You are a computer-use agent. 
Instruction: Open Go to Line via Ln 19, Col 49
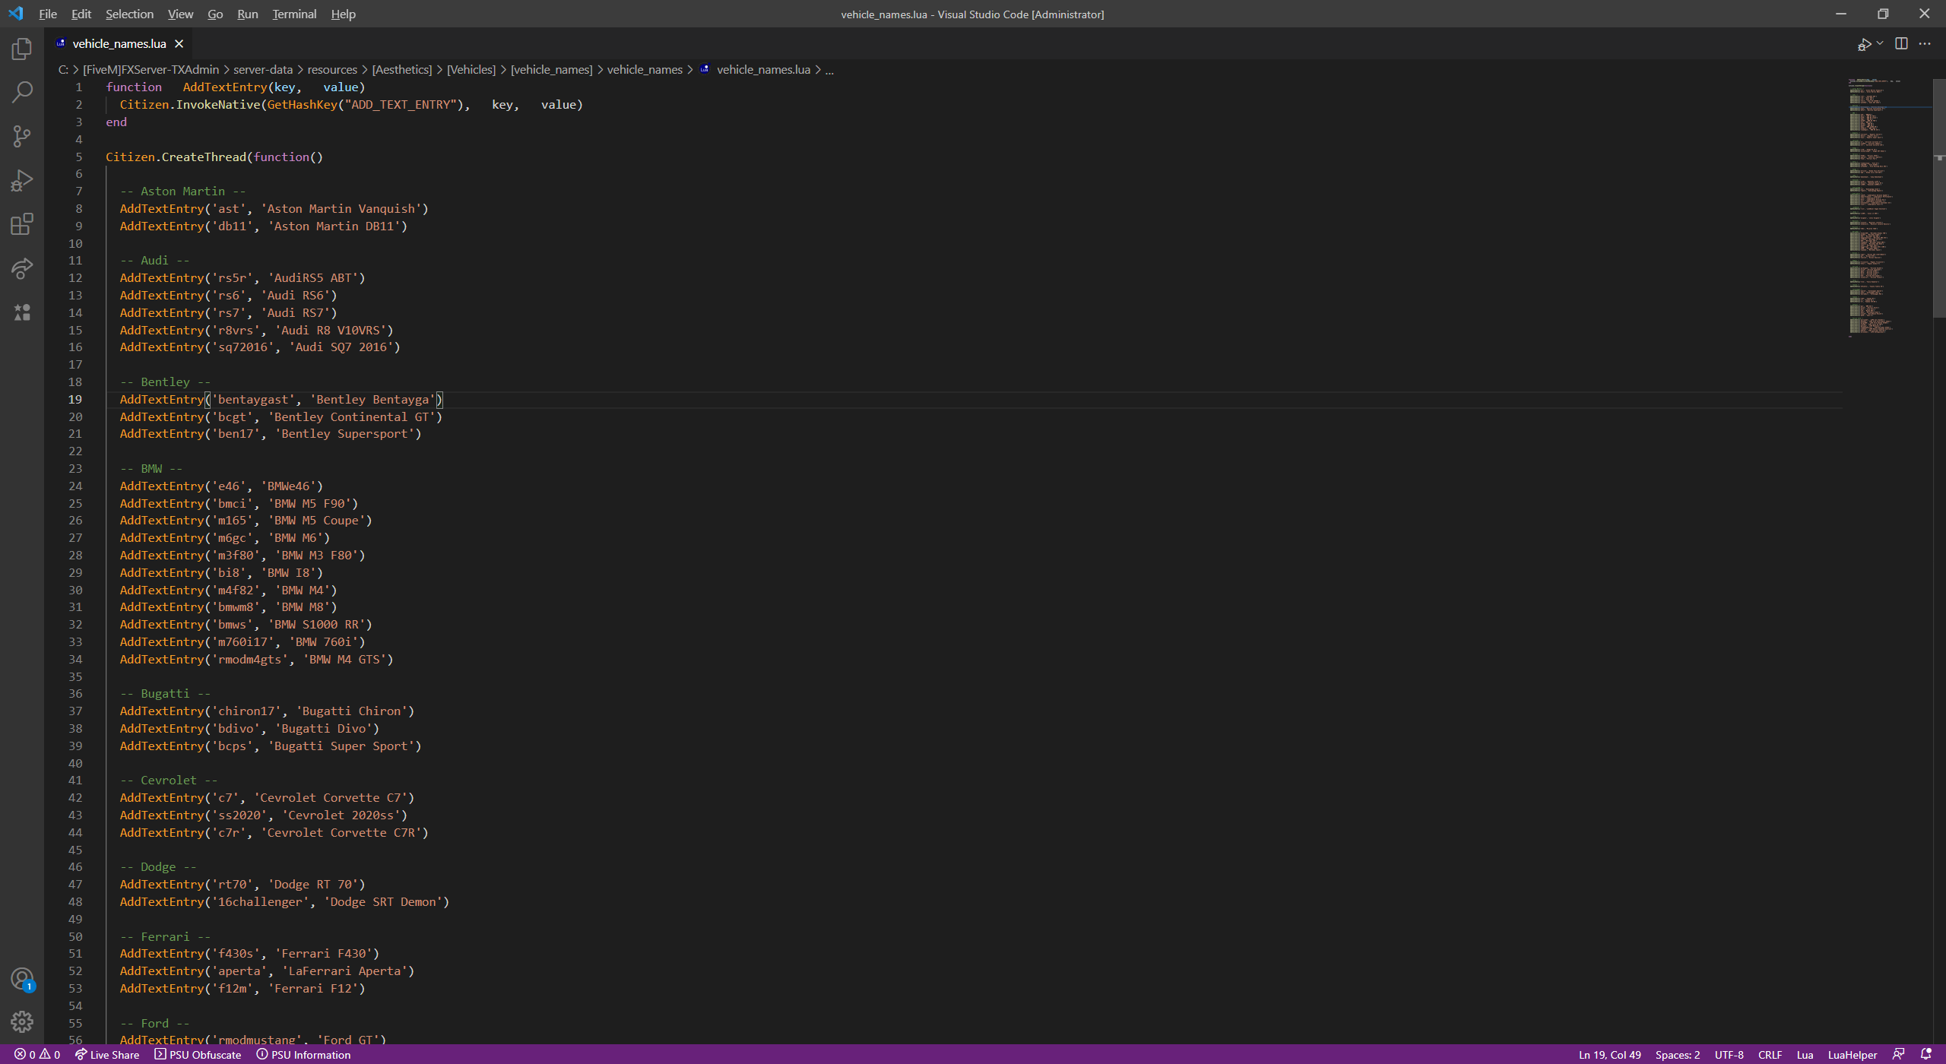1609,1055
